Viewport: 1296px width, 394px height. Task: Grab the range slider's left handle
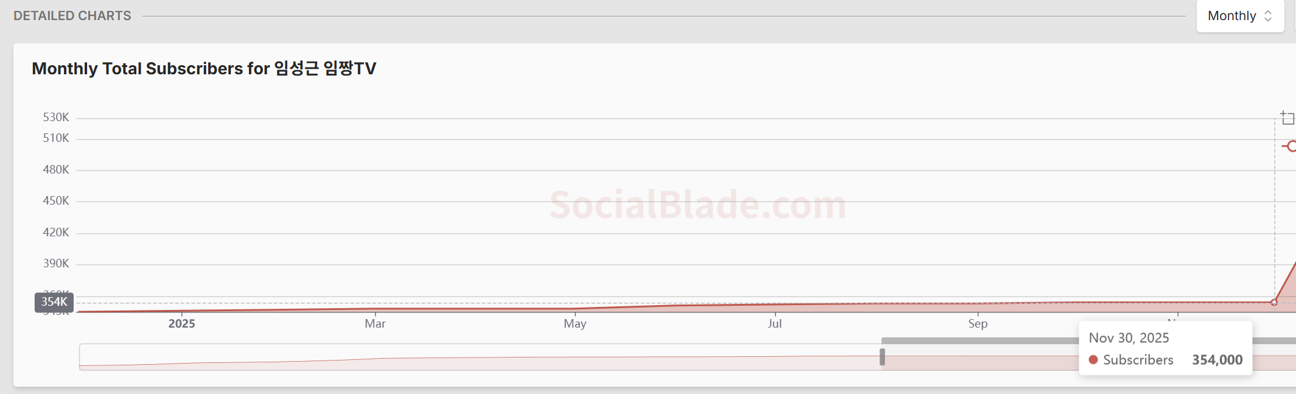click(x=882, y=357)
